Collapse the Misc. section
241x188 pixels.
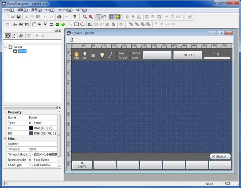click(x=5, y=138)
